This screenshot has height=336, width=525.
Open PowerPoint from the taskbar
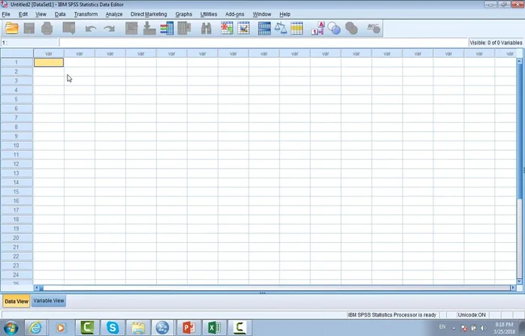[x=189, y=328]
